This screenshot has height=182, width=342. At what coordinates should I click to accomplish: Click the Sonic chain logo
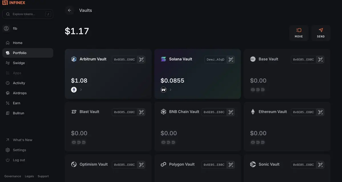click(x=253, y=164)
